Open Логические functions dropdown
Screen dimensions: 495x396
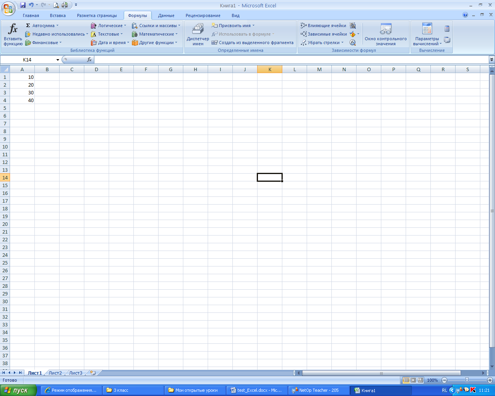pyautogui.click(x=108, y=26)
